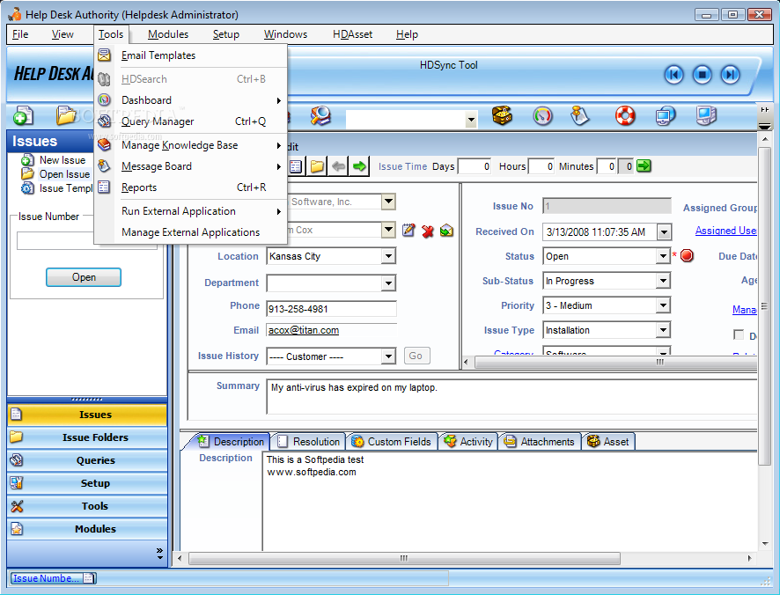Click the Phone field with 913-258-4981
Screen dimensions: 780x595
click(331, 309)
